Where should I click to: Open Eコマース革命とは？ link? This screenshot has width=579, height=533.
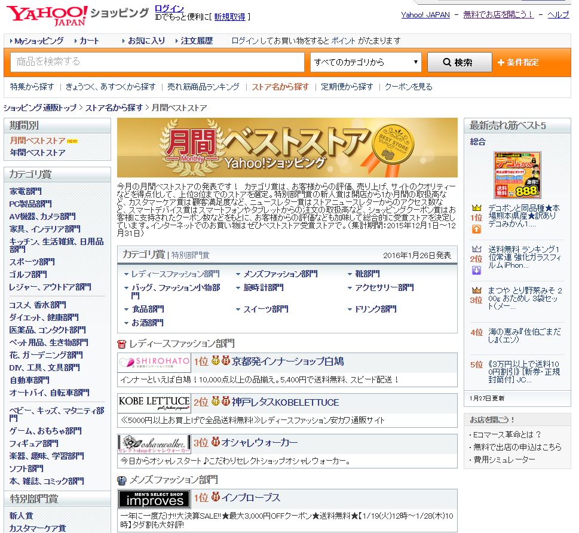tap(507, 435)
